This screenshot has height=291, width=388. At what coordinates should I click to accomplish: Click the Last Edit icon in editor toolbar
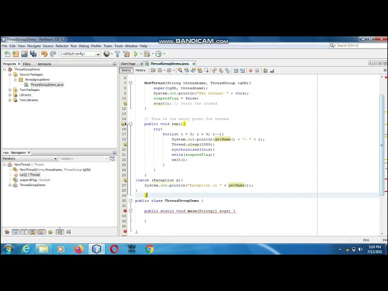coord(153,70)
